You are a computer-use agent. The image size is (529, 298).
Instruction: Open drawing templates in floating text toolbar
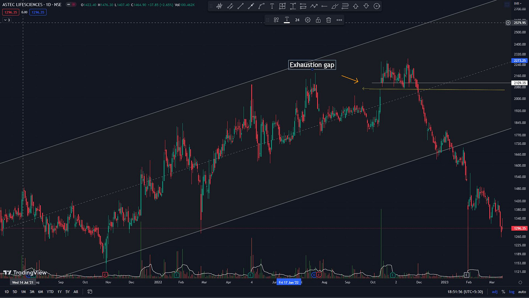[x=276, y=20]
